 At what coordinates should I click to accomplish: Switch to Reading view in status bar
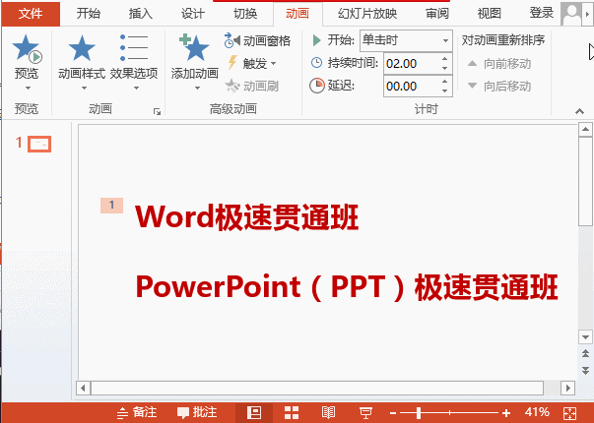pos(329,412)
